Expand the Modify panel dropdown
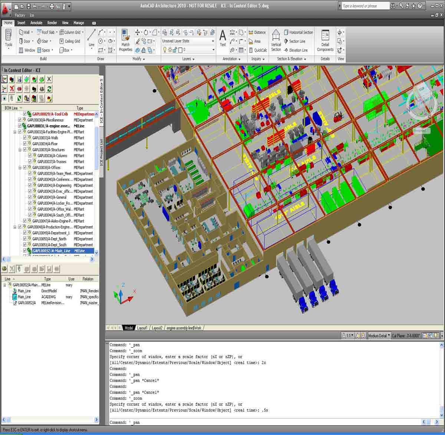This screenshot has width=445, height=435. [139, 59]
